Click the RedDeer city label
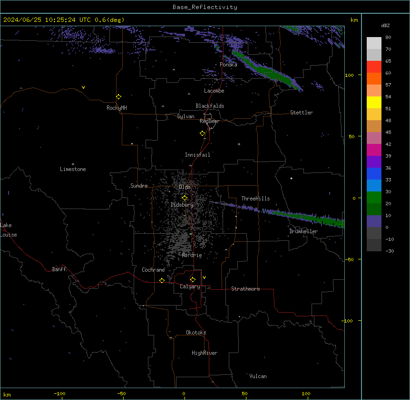Image resolution: width=410 pixels, height=400 pixels. [x=209, y=121]
